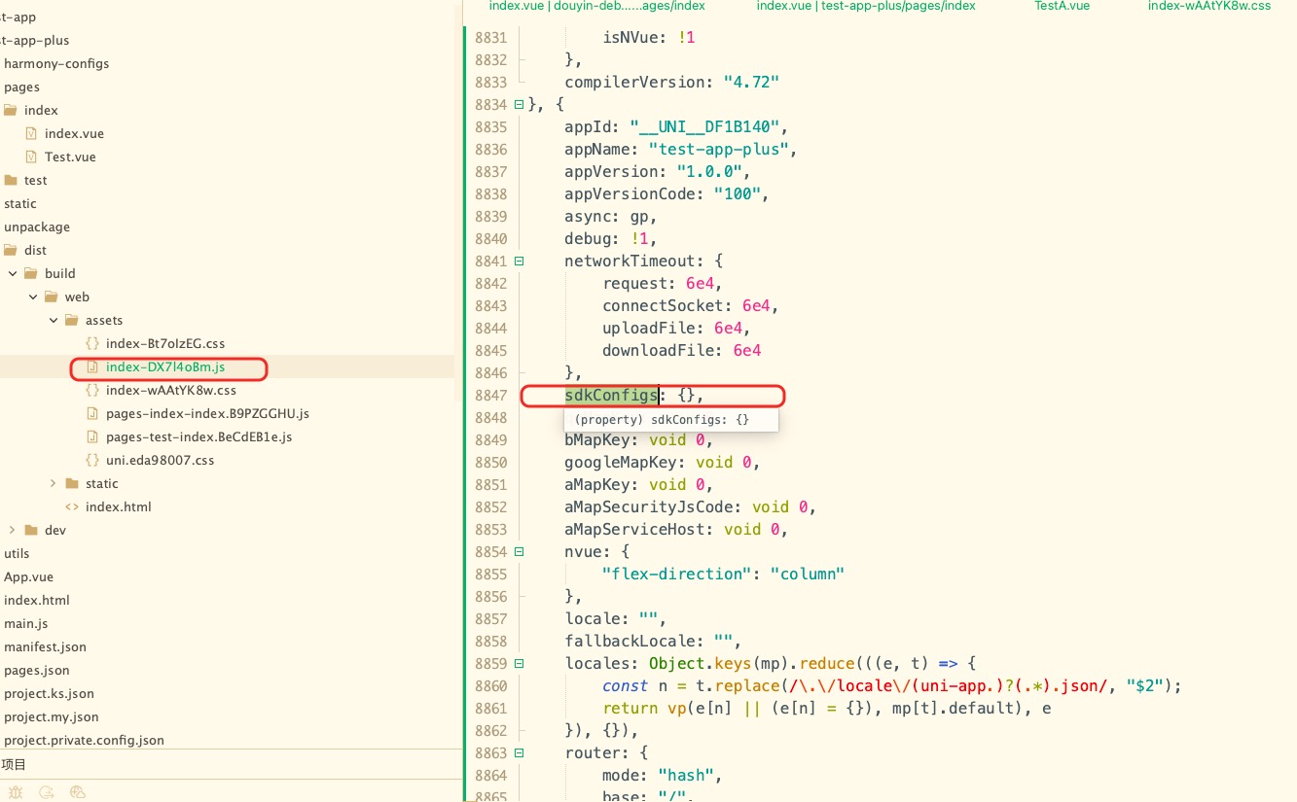The width and height of the screenshot is (1297, 802).
Task: Open the index-wAAtYK8w.css editor tab
Action: 1208,6
